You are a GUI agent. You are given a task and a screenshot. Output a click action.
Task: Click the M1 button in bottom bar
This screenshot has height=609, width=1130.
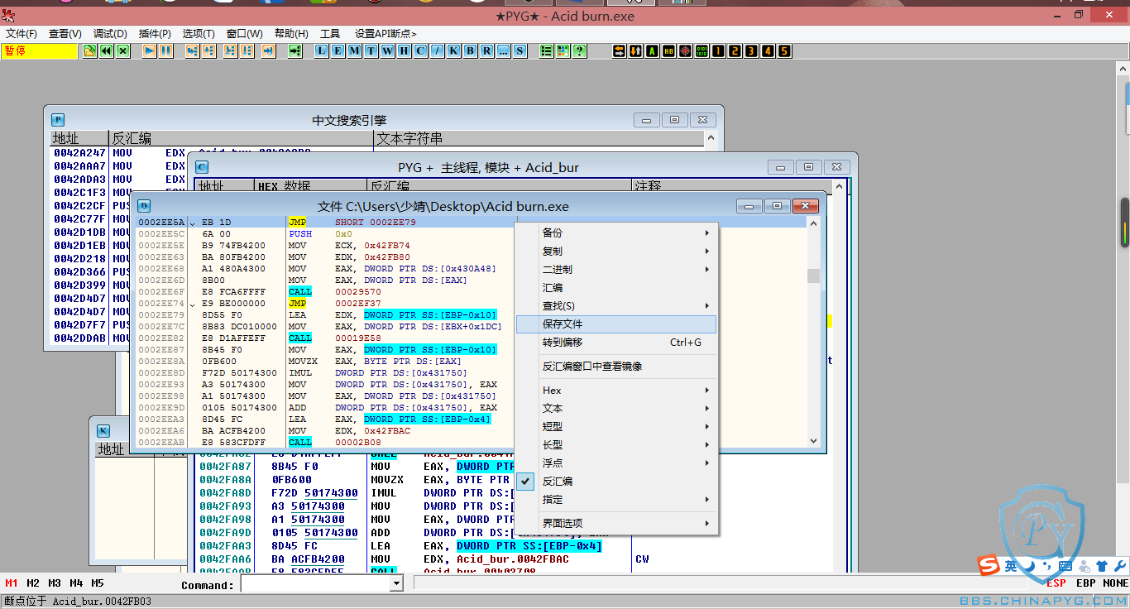[12, 583]
